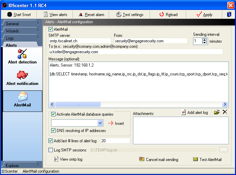
Task: Open the database query dropdown
Action: 100,123
